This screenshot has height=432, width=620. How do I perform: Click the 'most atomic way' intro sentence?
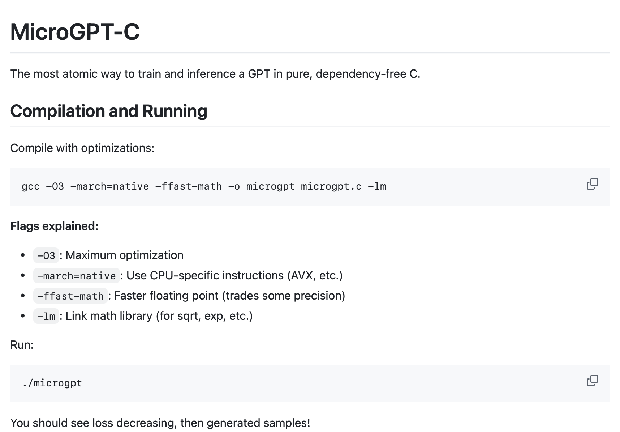[x=215, y=74]
